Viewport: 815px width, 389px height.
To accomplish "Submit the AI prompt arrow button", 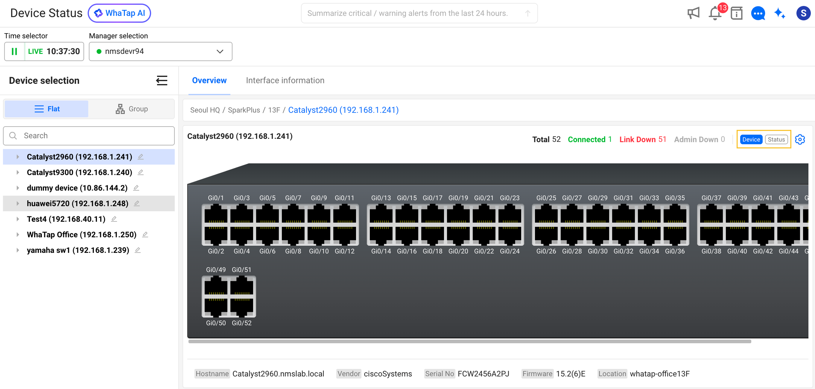I will coord(527,13).
